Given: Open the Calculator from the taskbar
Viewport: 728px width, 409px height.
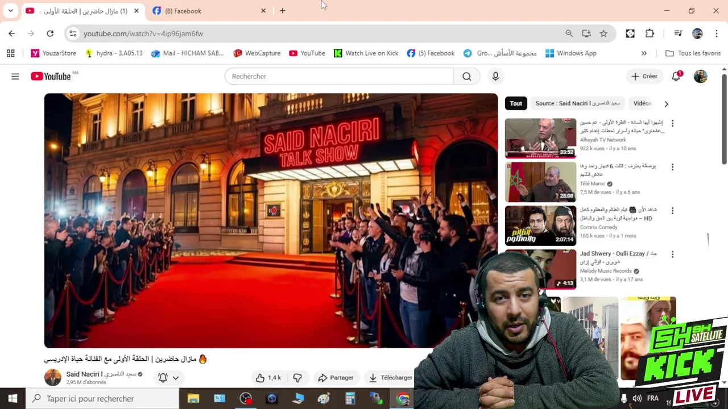Looking at the screenshot, I should pyautogui.click(x=350, y=399).
